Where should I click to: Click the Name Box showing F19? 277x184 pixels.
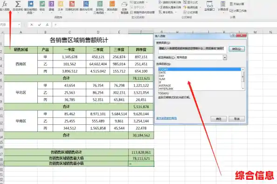[9, 25]
